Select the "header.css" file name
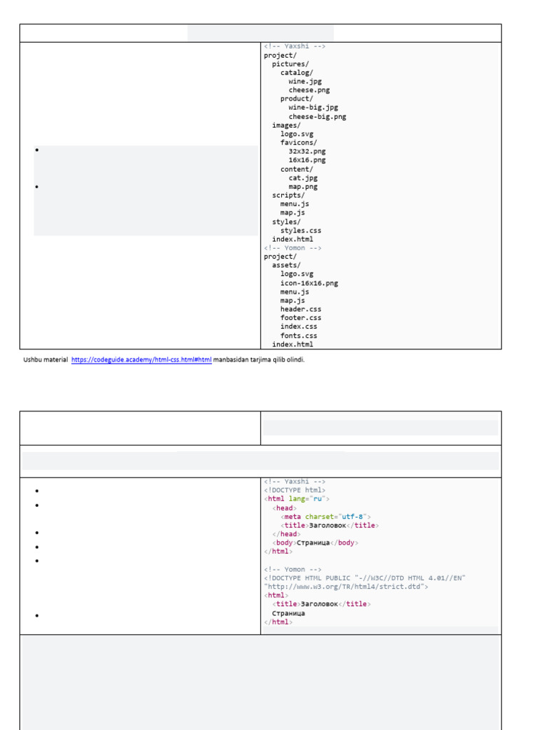548x730 pixels. [300, 309]
